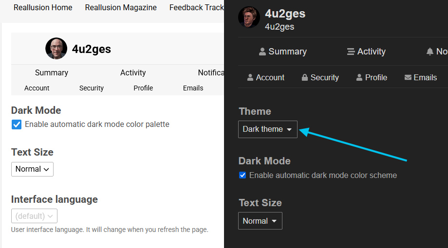Open the Interface language (default) dropdown
This screenshot has height=248, width=448.
(34, 216)
